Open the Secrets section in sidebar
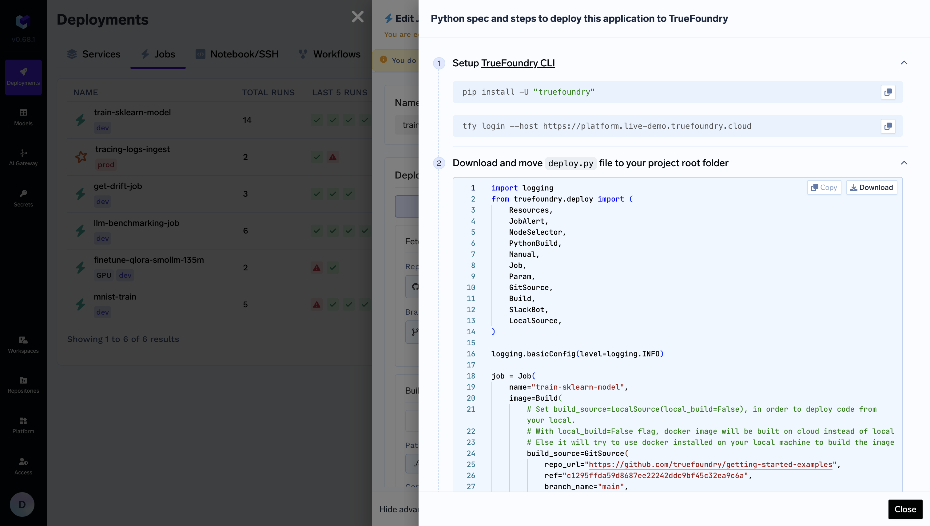The height and width of the screenshot is (526, 930). [23, 198]
